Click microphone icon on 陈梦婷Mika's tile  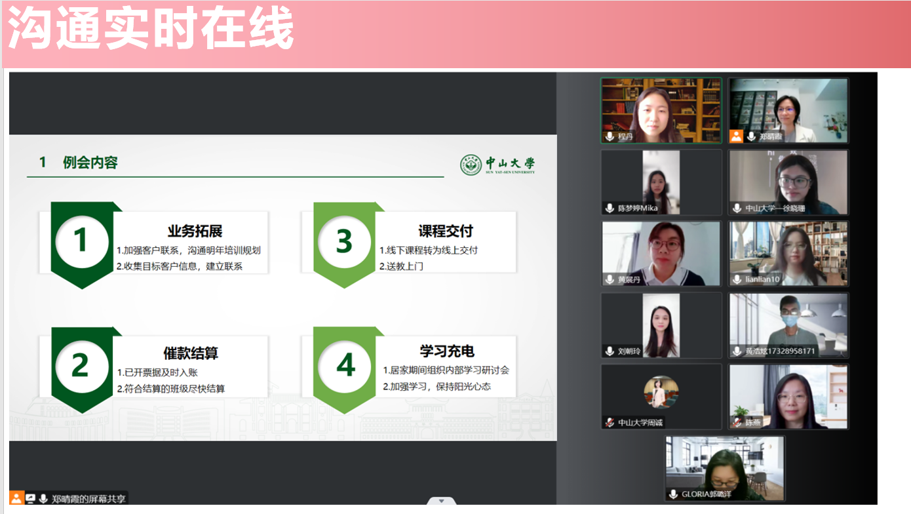[610, 208]
